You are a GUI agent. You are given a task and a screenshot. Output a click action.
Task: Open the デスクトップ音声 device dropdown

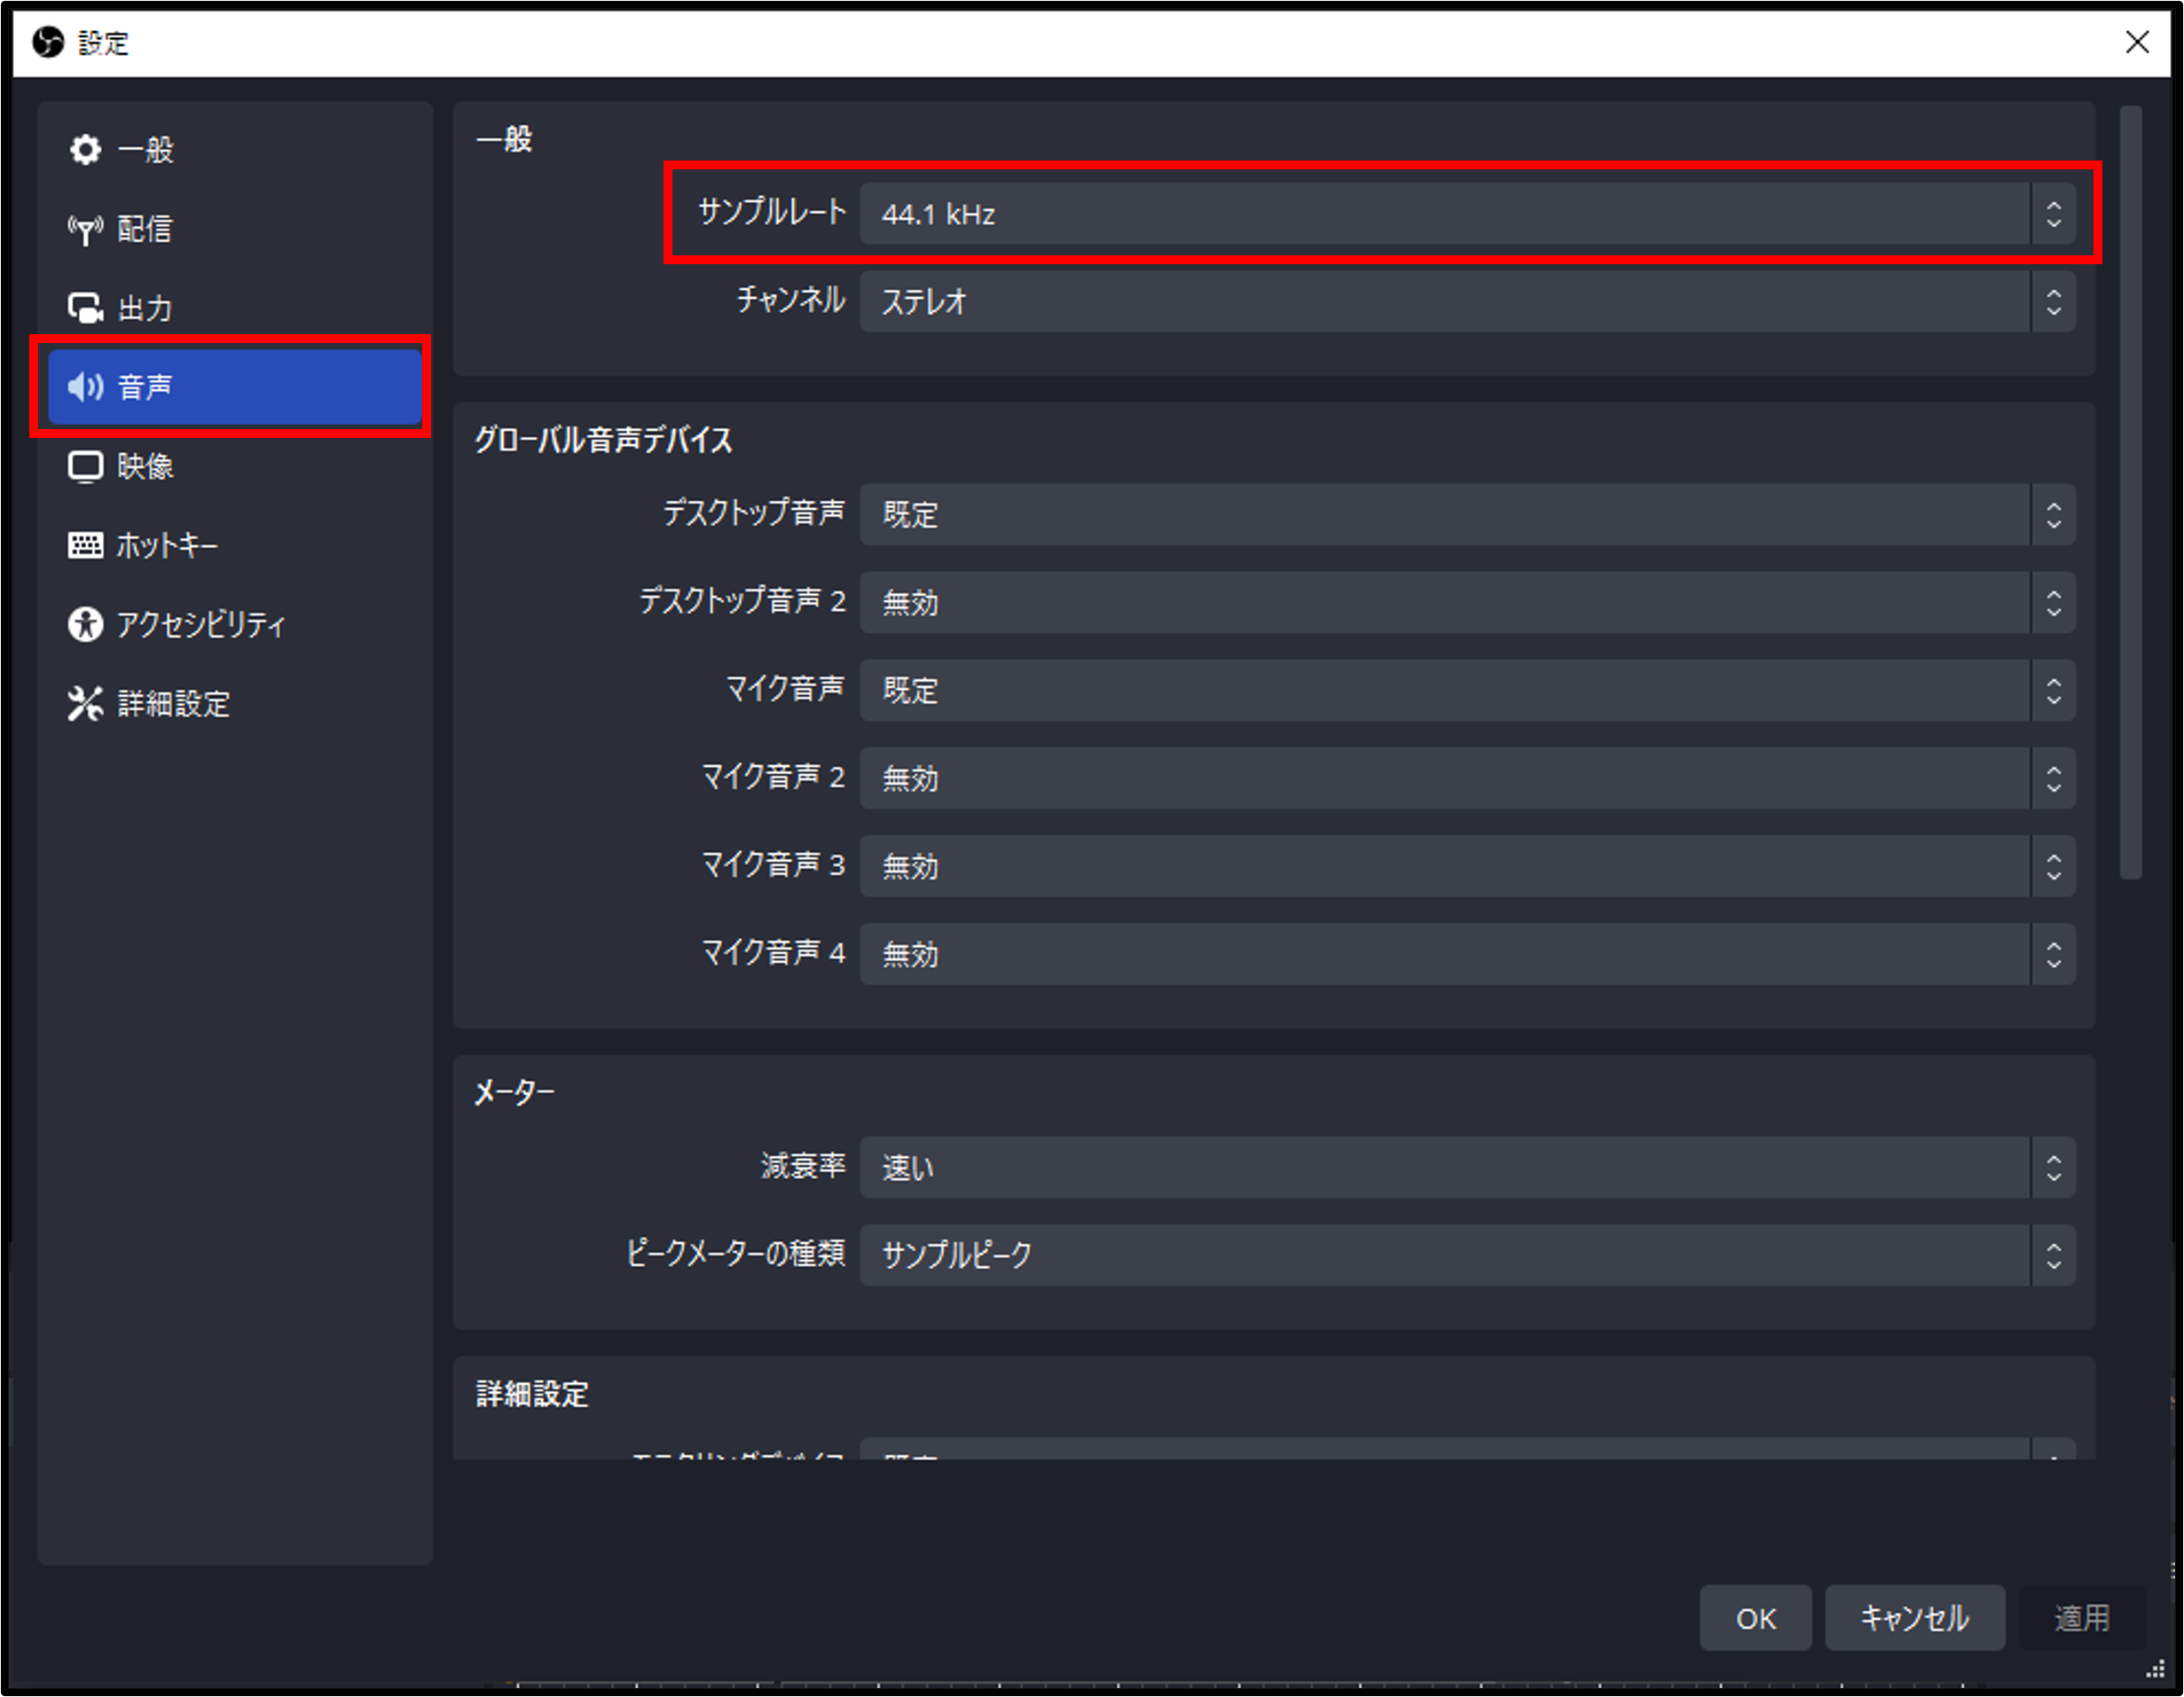tap(1466, 515)
